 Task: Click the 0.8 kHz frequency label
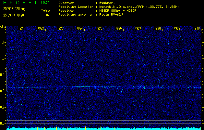point(3,91)
